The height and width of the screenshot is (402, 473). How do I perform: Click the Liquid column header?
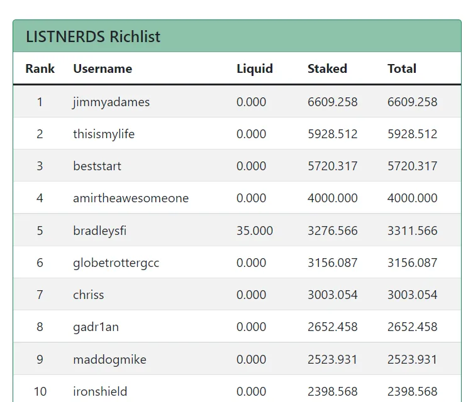(x=255, y=68)
